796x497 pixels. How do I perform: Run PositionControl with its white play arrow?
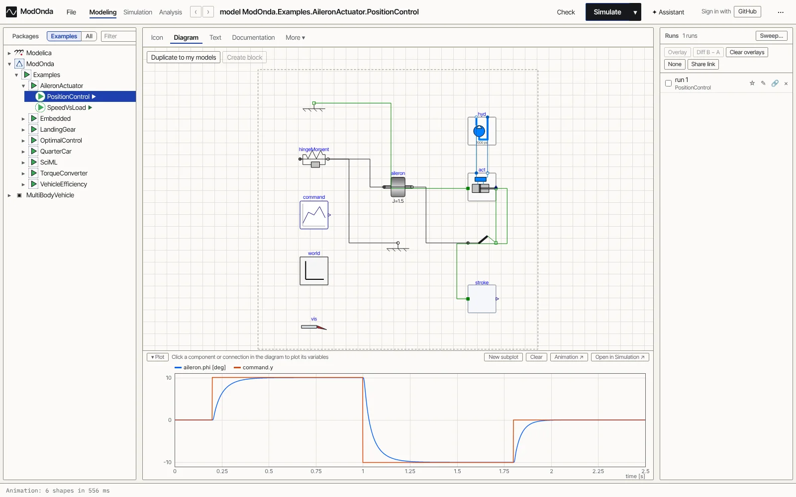94,96
